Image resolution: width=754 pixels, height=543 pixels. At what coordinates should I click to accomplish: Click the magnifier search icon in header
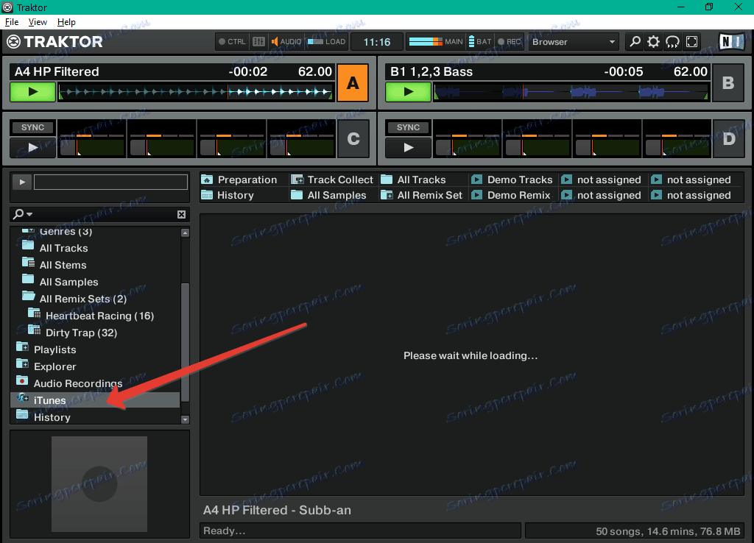click(x=635, y=42)
